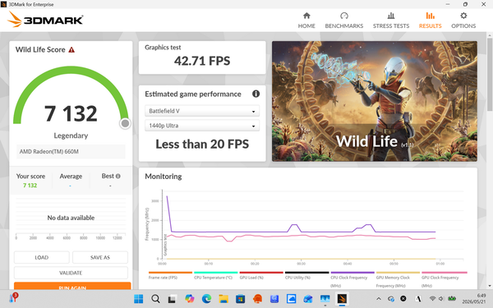
Task: Open the STRESS TESTS tab
Action: pyautogui.click(x=391, y=21)
